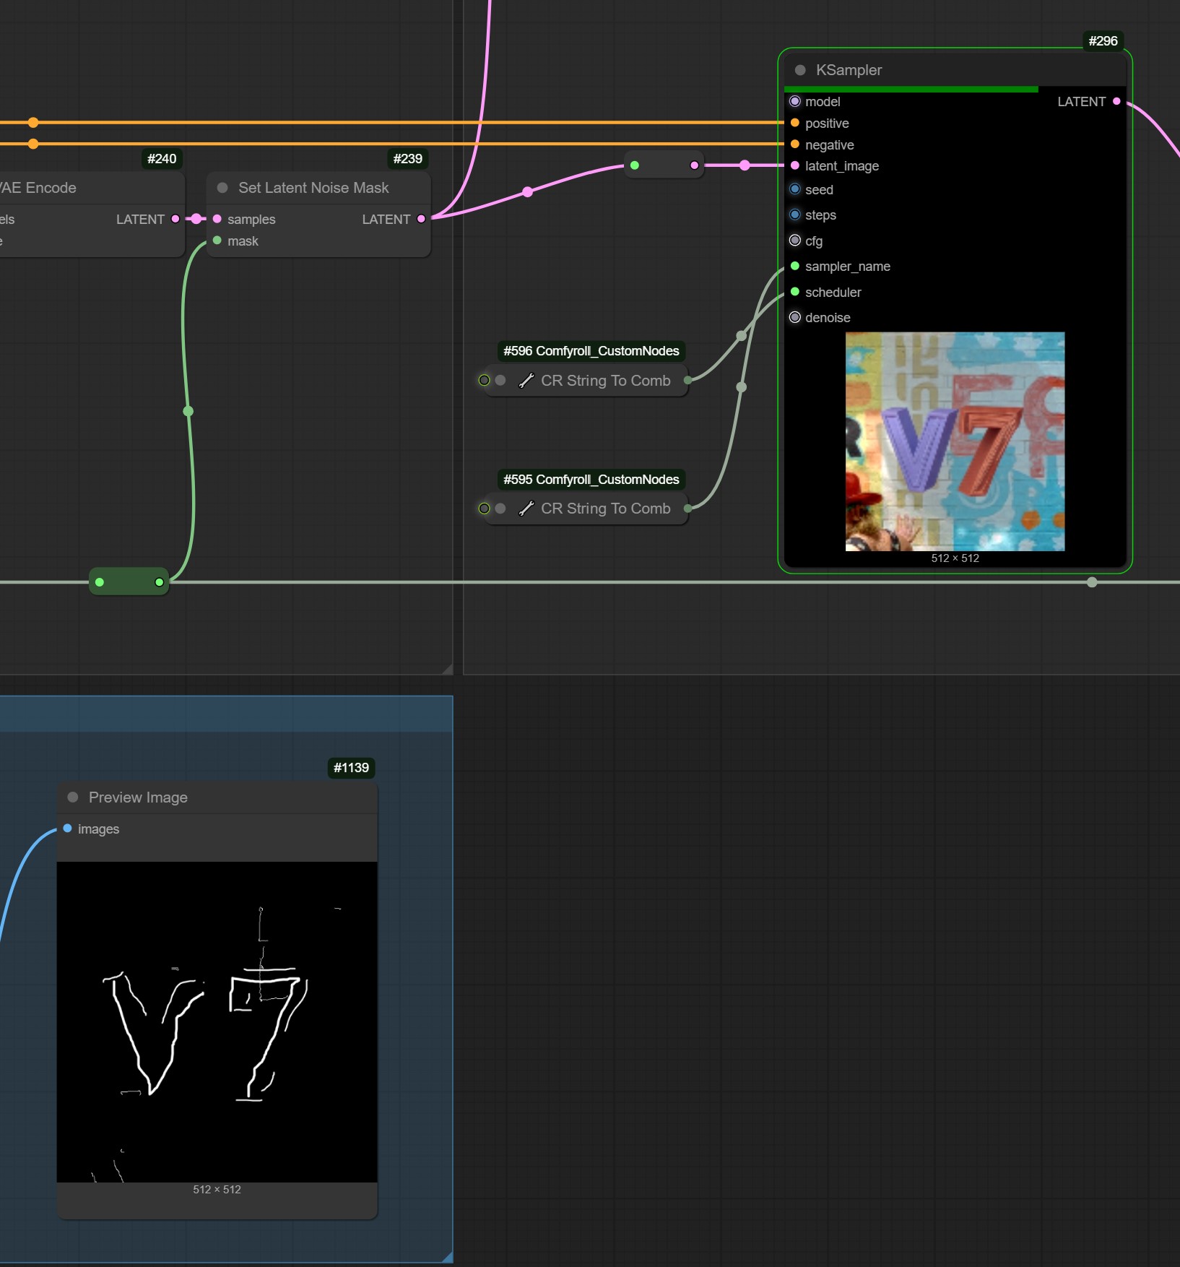Click the green reroute node's output dot
The height and width of the screenshot is (1267, 1180).
tap(160, 582)
